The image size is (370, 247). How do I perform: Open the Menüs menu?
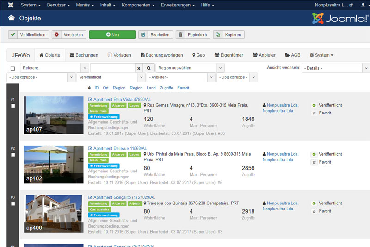click(85, 5)
